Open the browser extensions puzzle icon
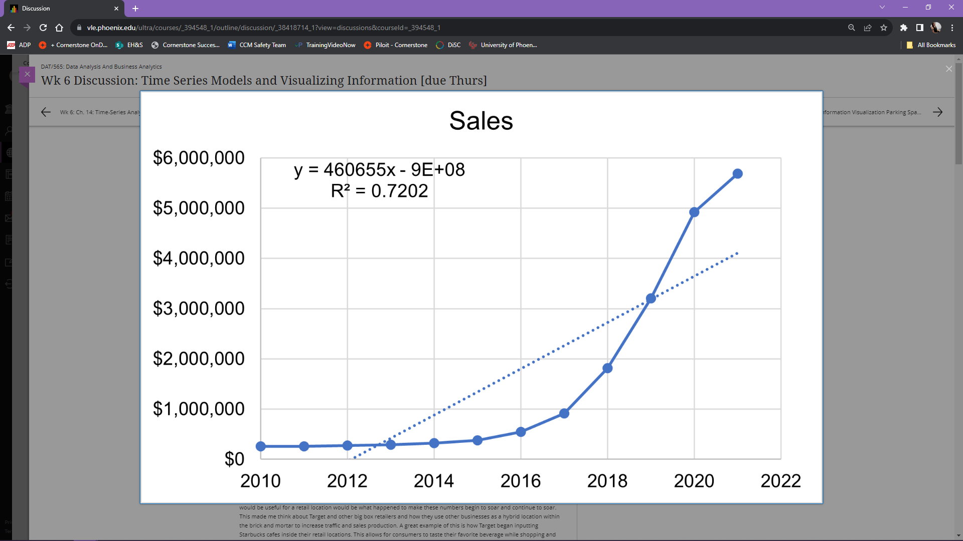The image size is (963, 541). 904,28
